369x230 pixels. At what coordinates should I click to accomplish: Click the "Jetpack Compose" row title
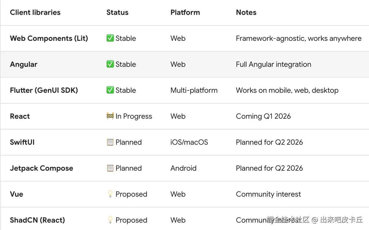[41, 168]
